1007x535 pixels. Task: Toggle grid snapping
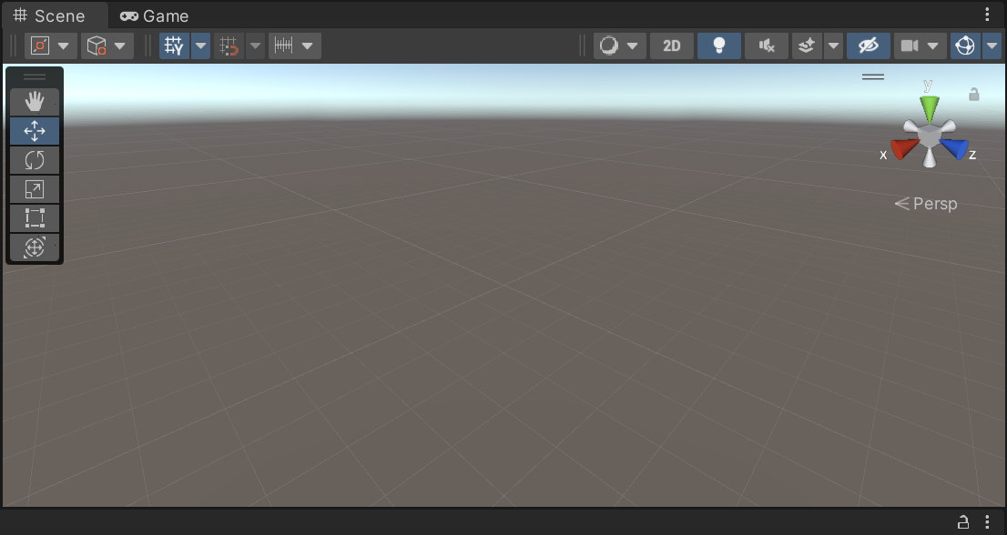(229, 45)
